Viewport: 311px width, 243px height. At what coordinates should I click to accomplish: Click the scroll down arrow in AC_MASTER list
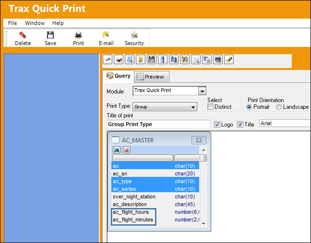[203, 224]
